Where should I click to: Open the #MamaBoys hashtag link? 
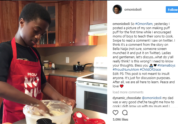166,66
